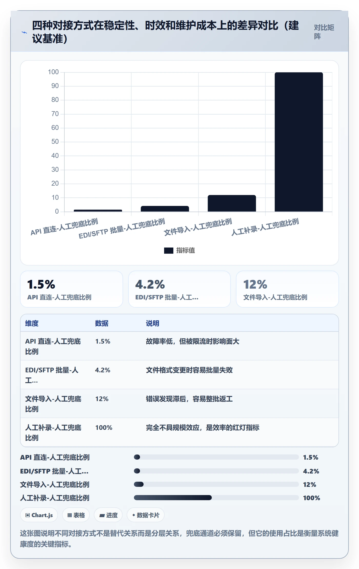
Task: Click the note 错误发现滞后，容易整批返工
Action: pyautogui.click(x=189, y=399)
